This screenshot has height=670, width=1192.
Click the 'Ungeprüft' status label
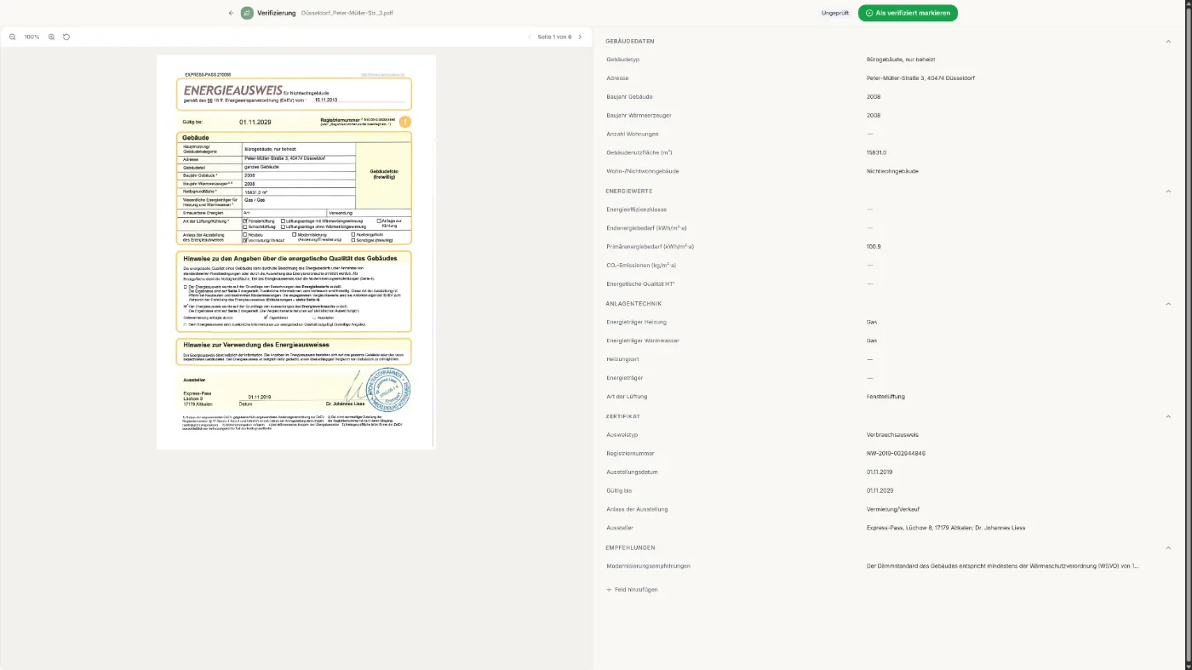pos(834,13)
